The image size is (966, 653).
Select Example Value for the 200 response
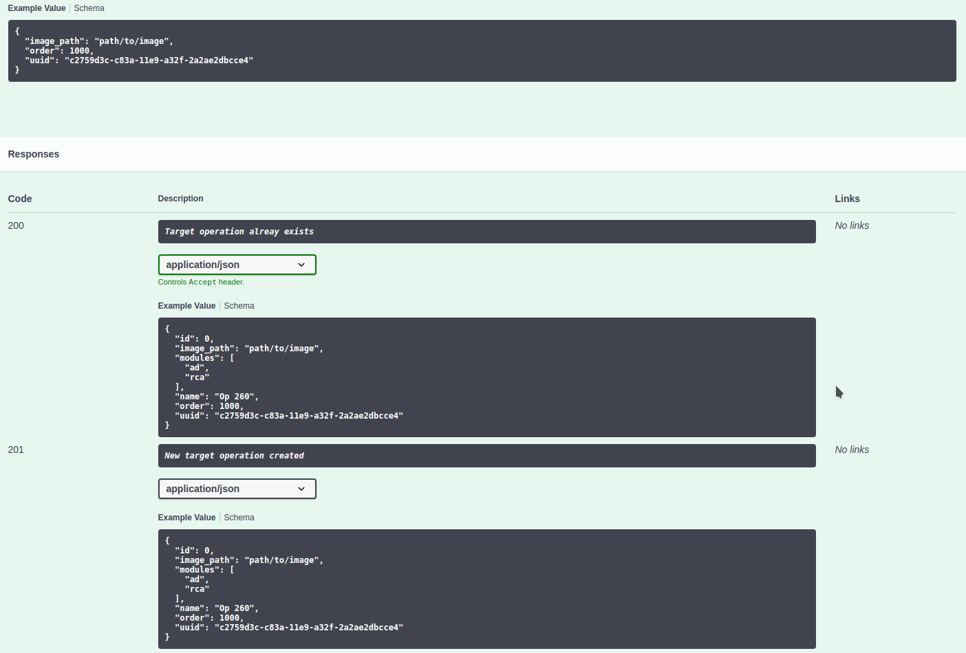pos(186,305)
